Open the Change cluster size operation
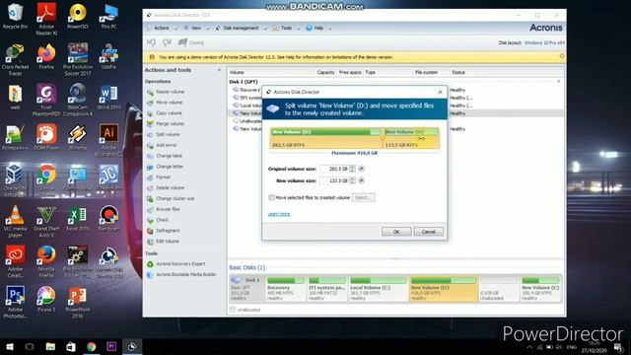631x355 pixels. (x=175, y=198)
